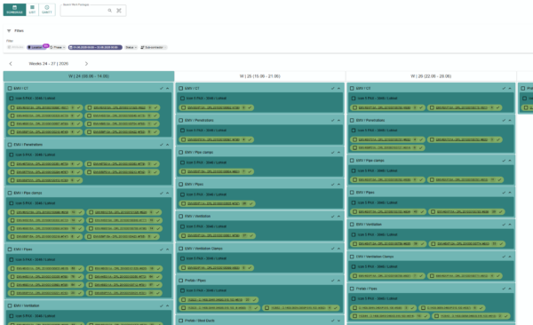Go to previous weeks with the left arrow
The height and width of the screenshot is (325, 533).
pyautogui.click(x=11, y=64)
